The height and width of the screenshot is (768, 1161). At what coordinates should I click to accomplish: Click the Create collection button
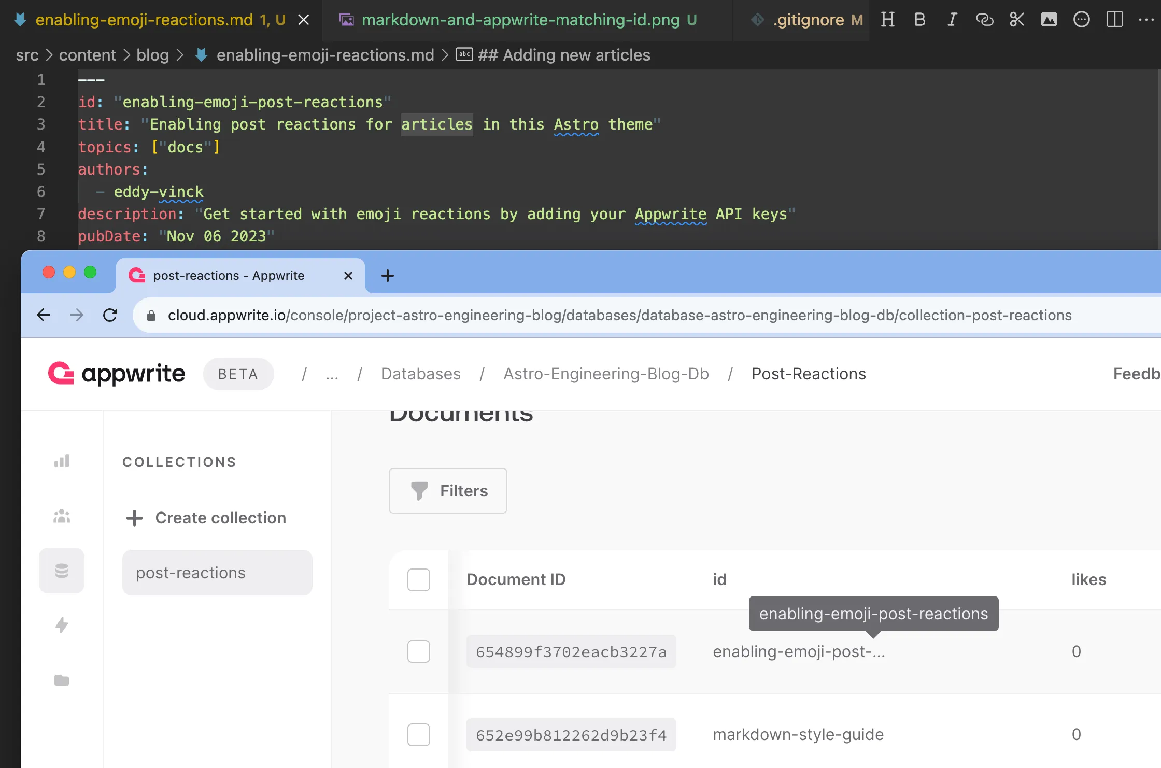coord(206,518)
